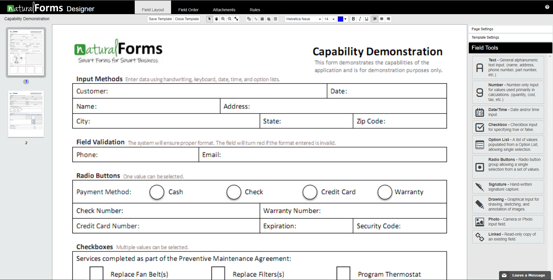553x280 pixels.
Task: Tick the Replace Fan Belt(s) checkbox
Action: coord(96,273)
